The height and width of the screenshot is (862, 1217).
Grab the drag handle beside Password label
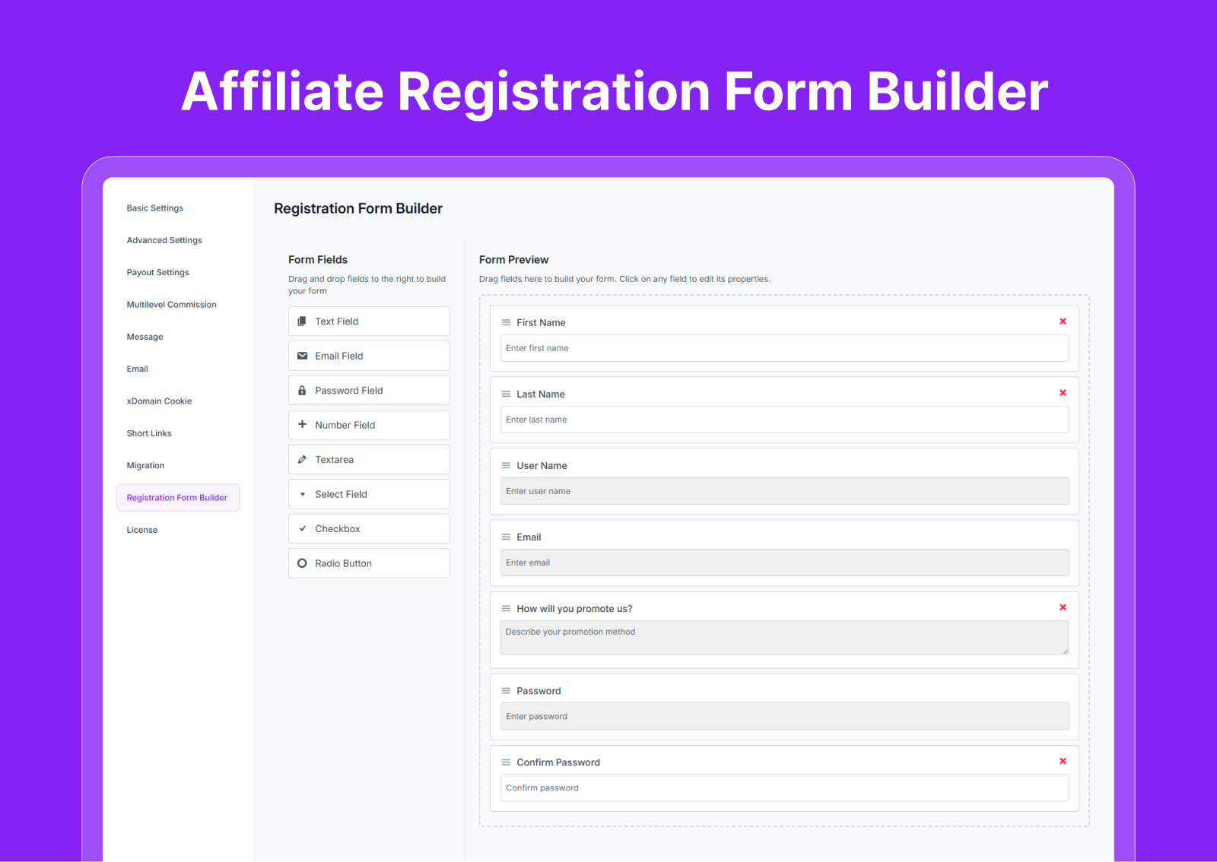(506, 691)
